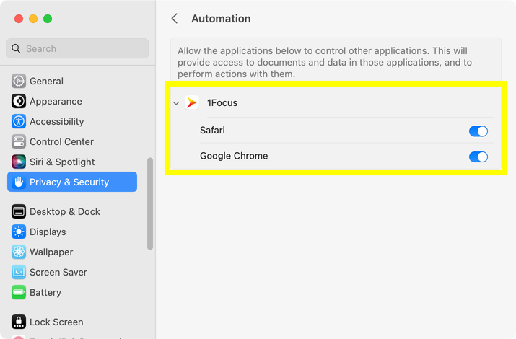Viewport: 516px width, 339px height.
Task: Collapse the 1Focus disclosure chevron
Action: (176, 103)
